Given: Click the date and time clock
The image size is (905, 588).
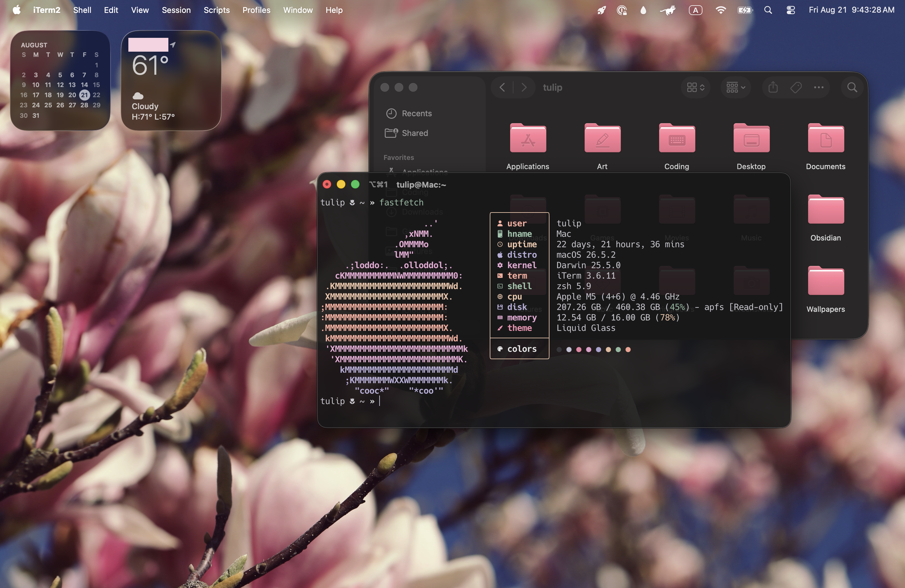Looking at the screenshot, I should click(851, 10).
